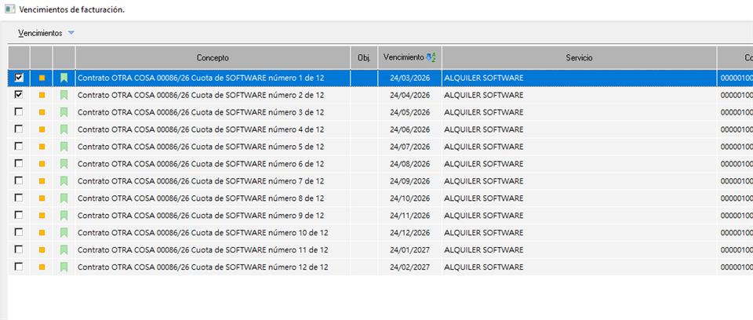Viewport: 753px width, 320px height.
Task: Check the checkbox for cuota 3 de 12
Action: pos(19,112)
